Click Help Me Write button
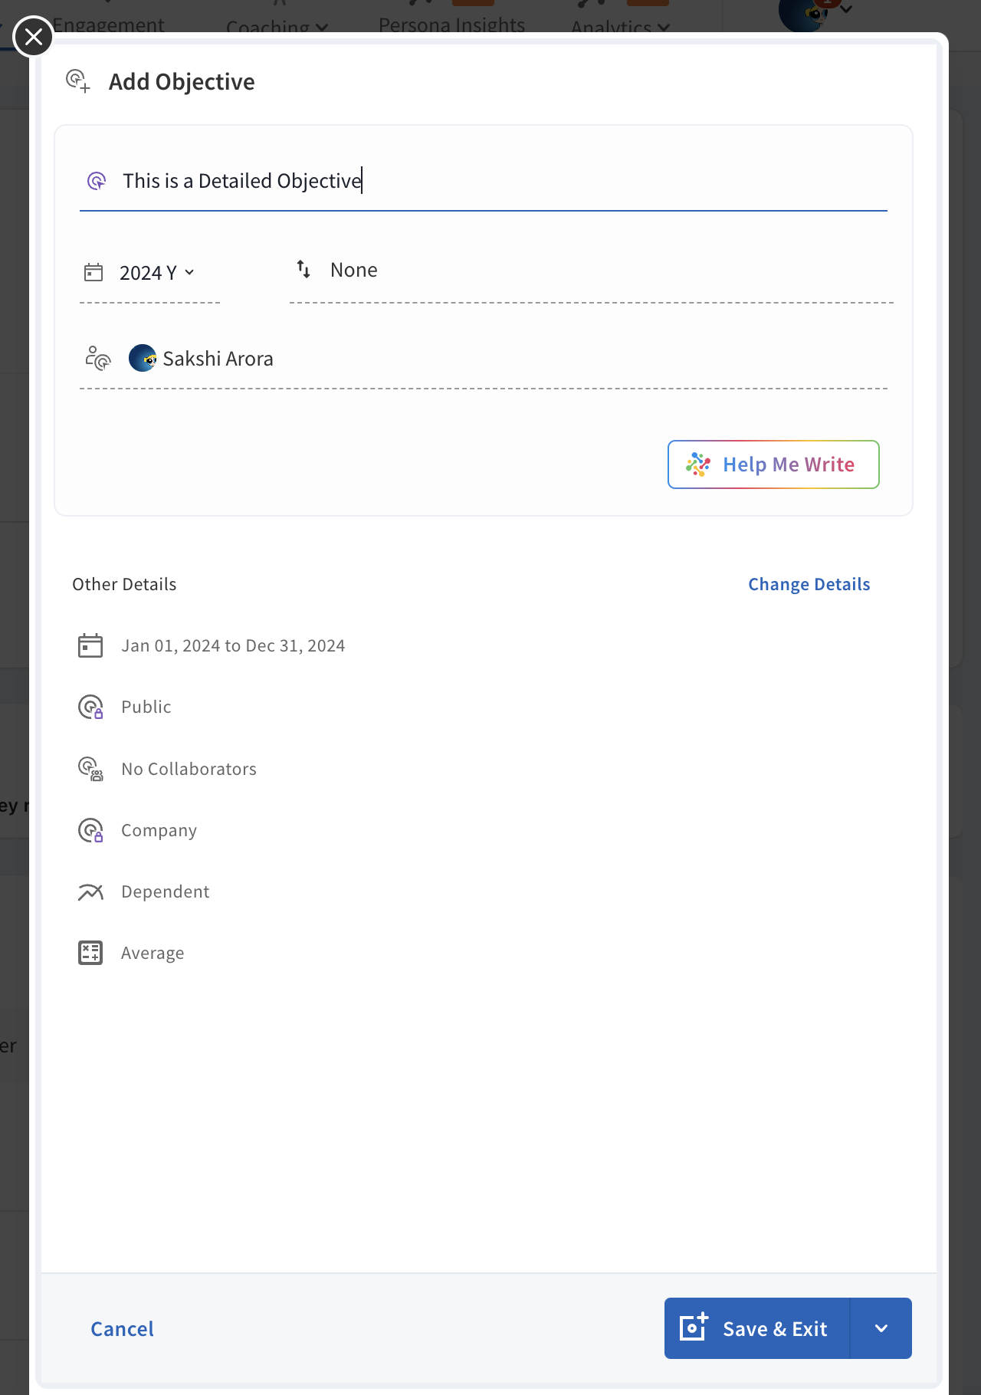This screenshot has height=1395, width=981. click(x=773, y=464)
